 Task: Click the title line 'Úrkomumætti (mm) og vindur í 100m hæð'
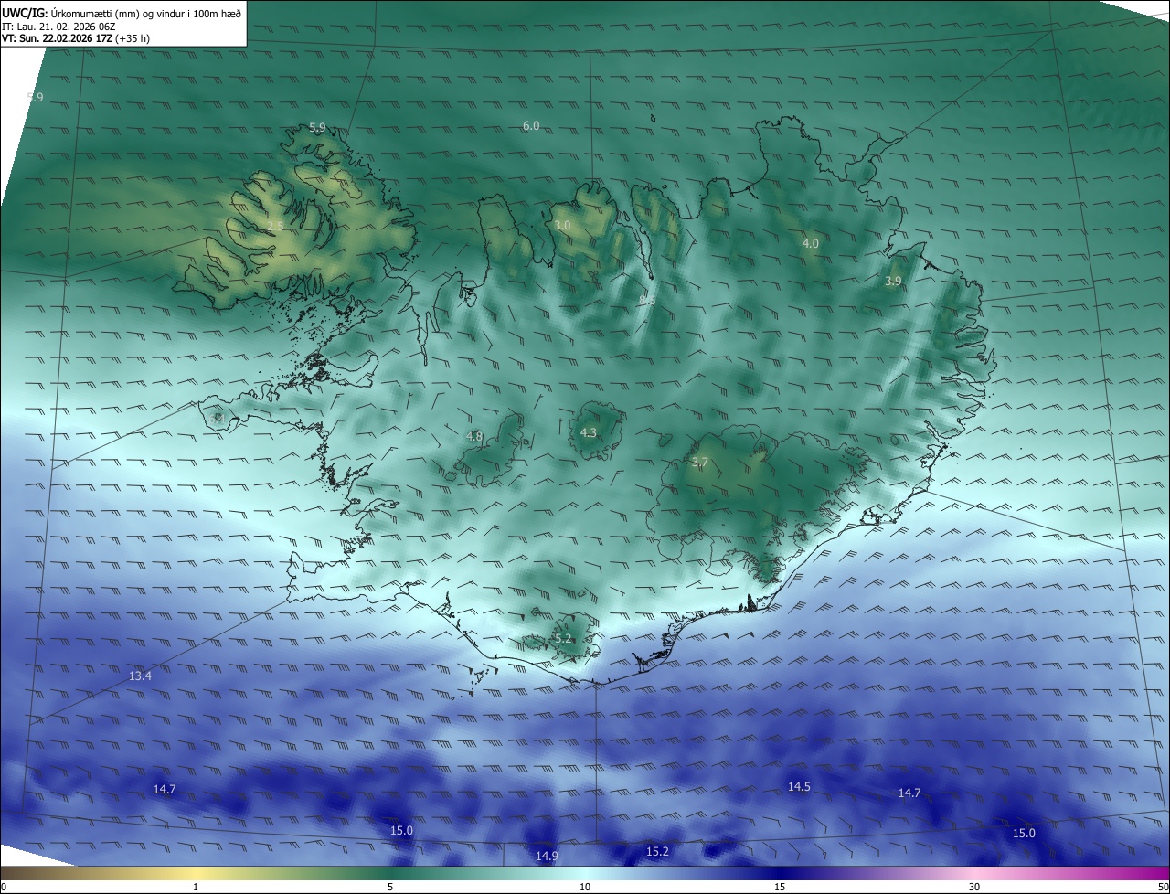click(x=146, y=13)
